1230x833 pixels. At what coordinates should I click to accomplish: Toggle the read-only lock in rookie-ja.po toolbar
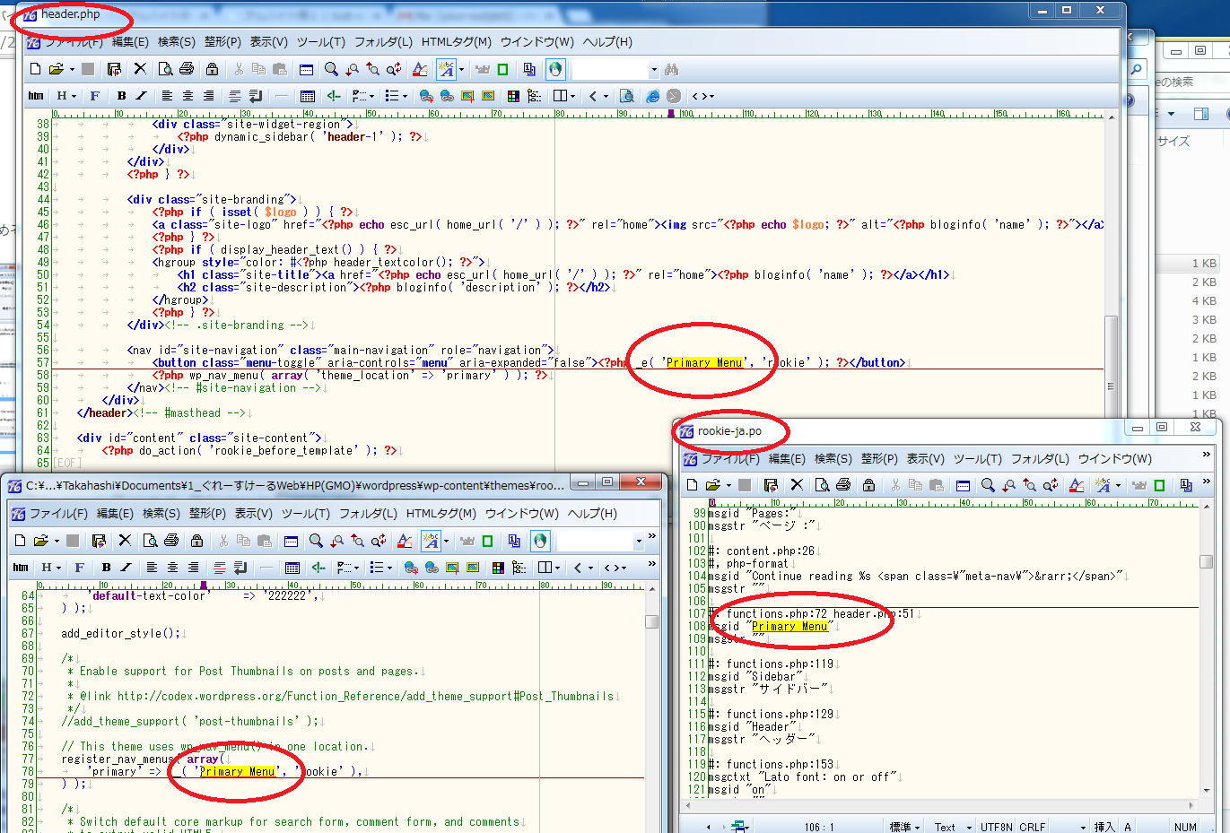coord(868,485)
